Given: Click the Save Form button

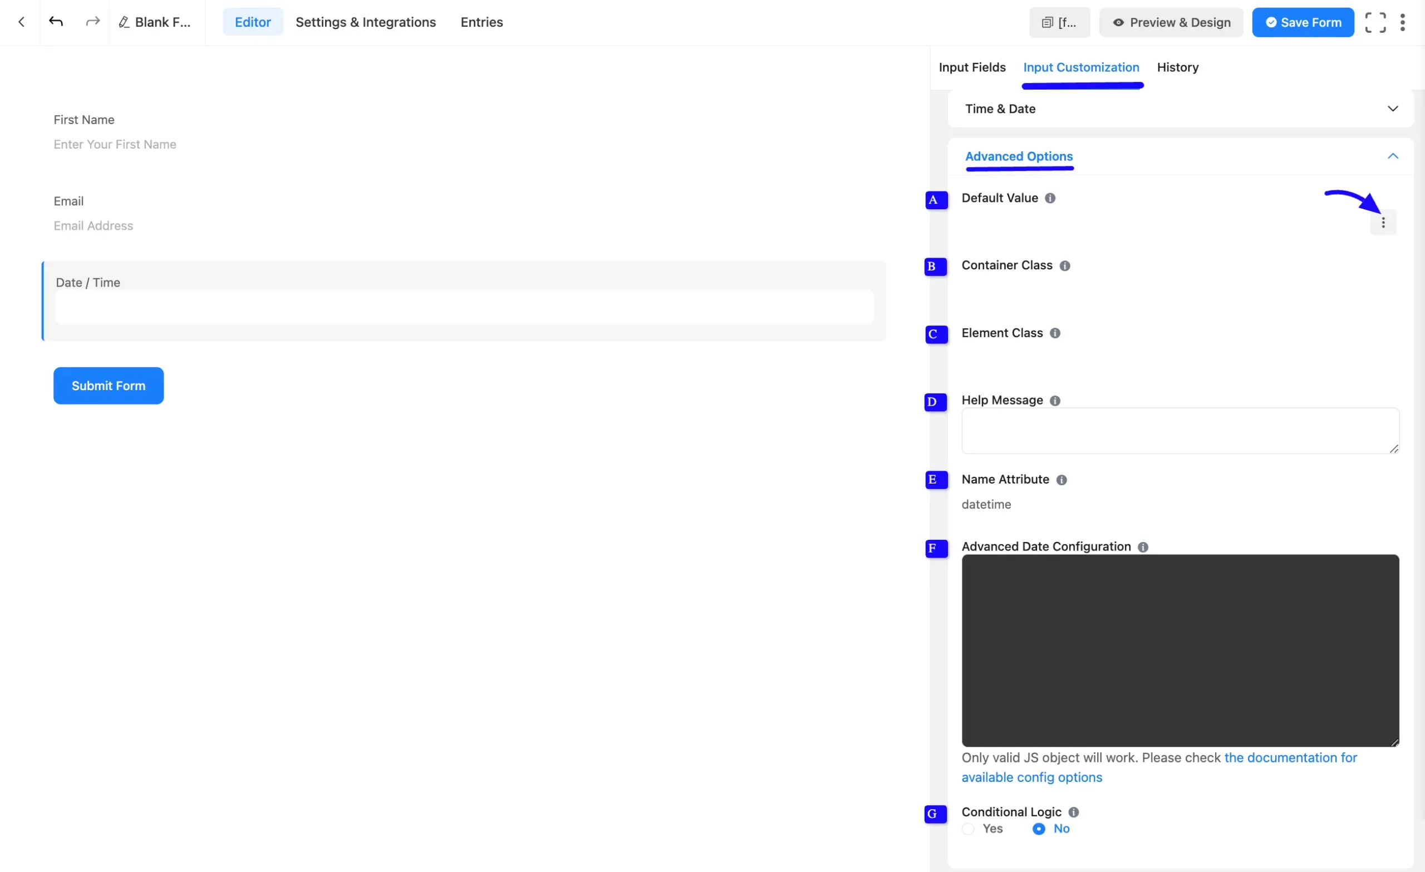Looking at the screenshot, I should (x=1303, y=23).
